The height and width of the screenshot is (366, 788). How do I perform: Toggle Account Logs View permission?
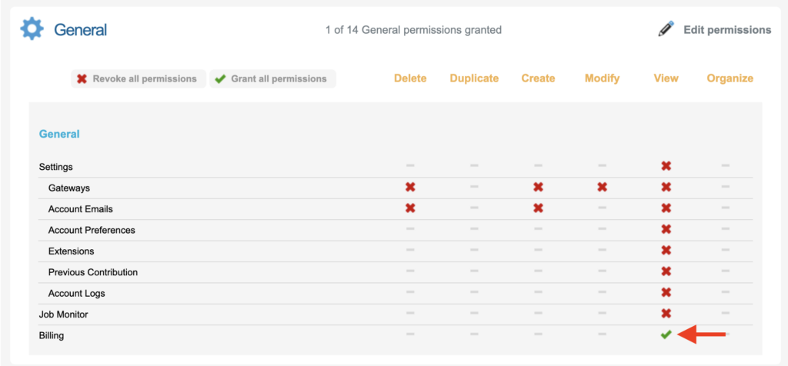[666, 293]
